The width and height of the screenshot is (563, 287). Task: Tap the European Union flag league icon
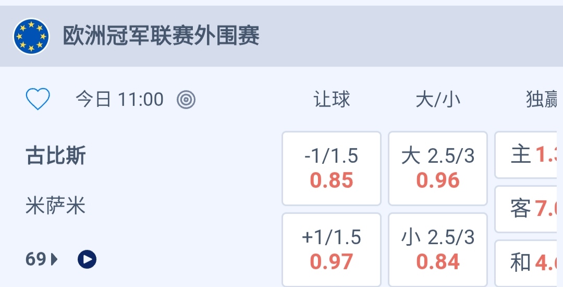pos(31,37)
